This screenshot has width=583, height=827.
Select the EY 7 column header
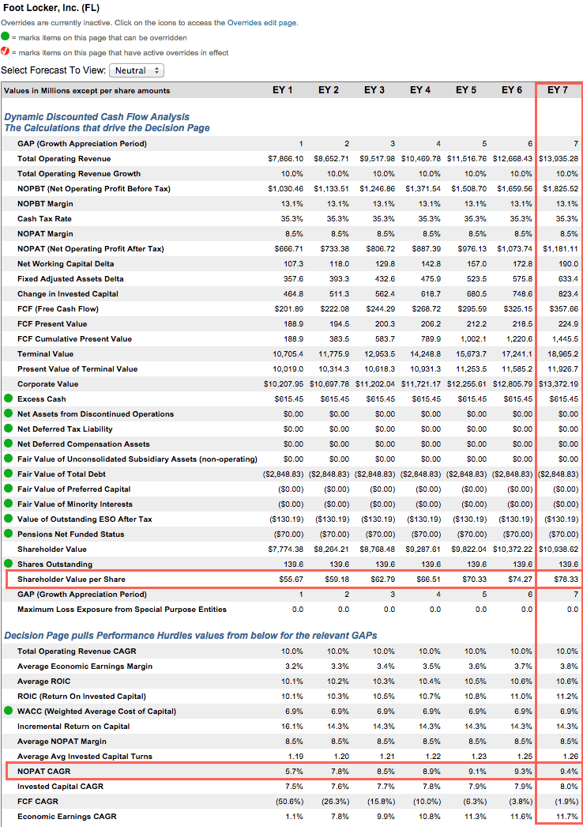[558, 90]
